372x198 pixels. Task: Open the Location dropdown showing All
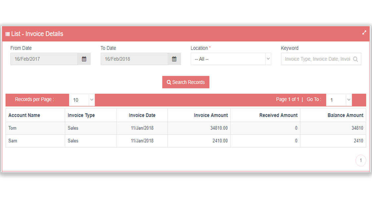tap(231, 59)
